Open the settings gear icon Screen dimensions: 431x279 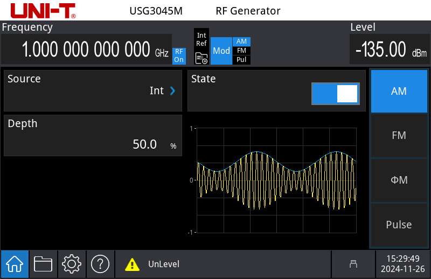click(x=72, y=264)
